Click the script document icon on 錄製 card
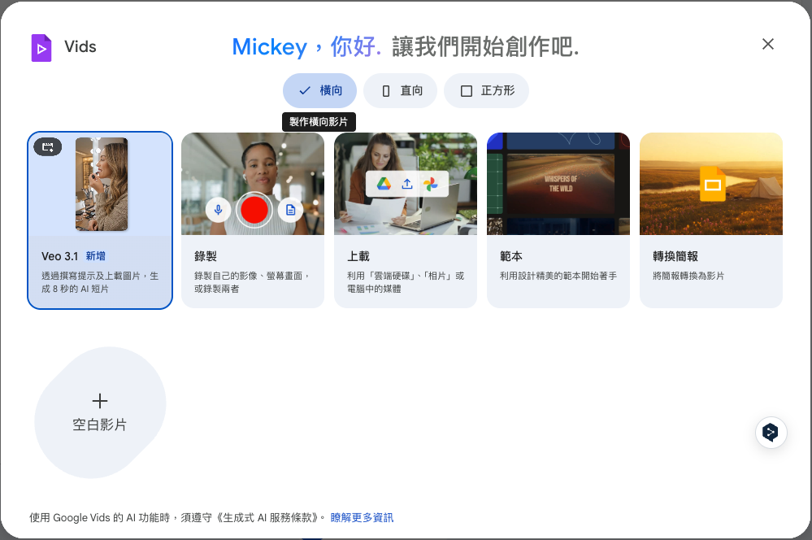The width and height of the screenshot is (812, 540). [x=289, y=210]
